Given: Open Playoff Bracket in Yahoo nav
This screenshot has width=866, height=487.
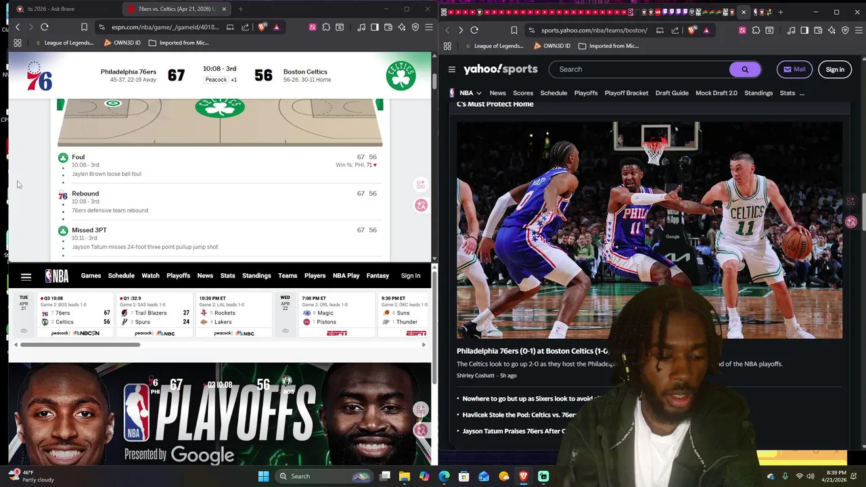Looking at the screenshot, I should click(626, 93).
